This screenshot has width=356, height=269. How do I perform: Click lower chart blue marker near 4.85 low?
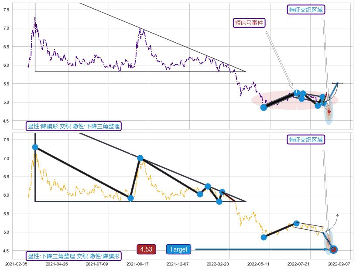264,237
